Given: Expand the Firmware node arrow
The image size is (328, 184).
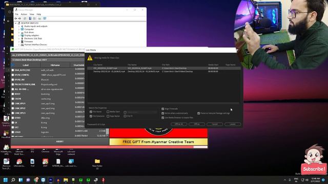Looking at the screenshot, I should click(19, 42).
